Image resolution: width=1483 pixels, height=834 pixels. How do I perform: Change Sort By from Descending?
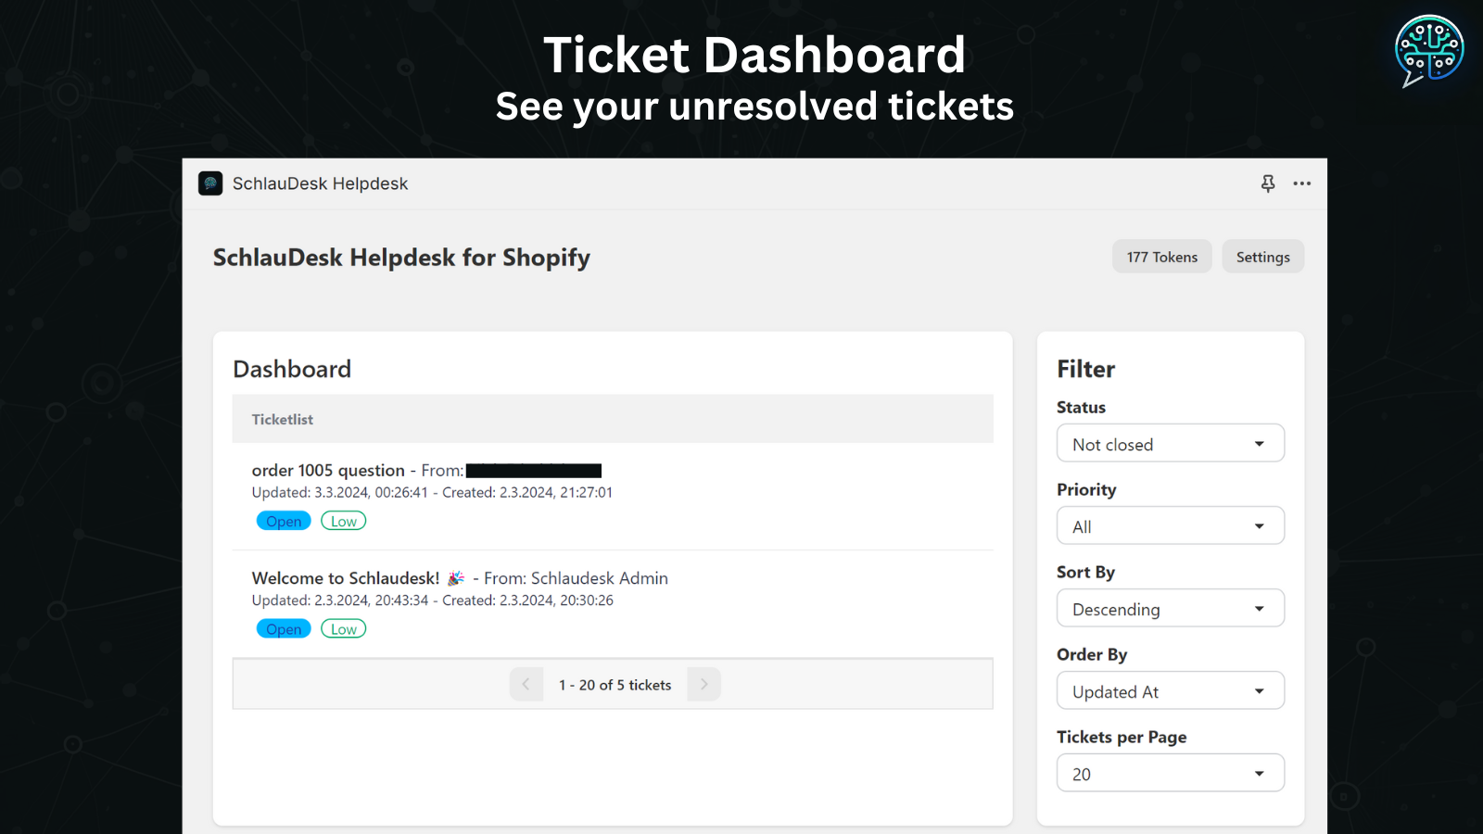1170,609
